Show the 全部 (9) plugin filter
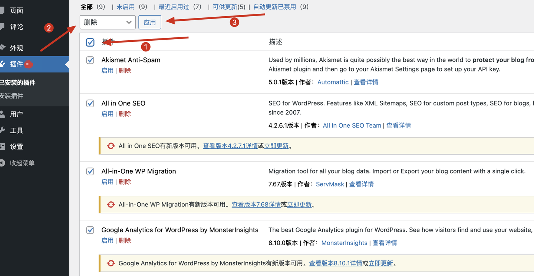534x276 pixels. click(93, 7)
